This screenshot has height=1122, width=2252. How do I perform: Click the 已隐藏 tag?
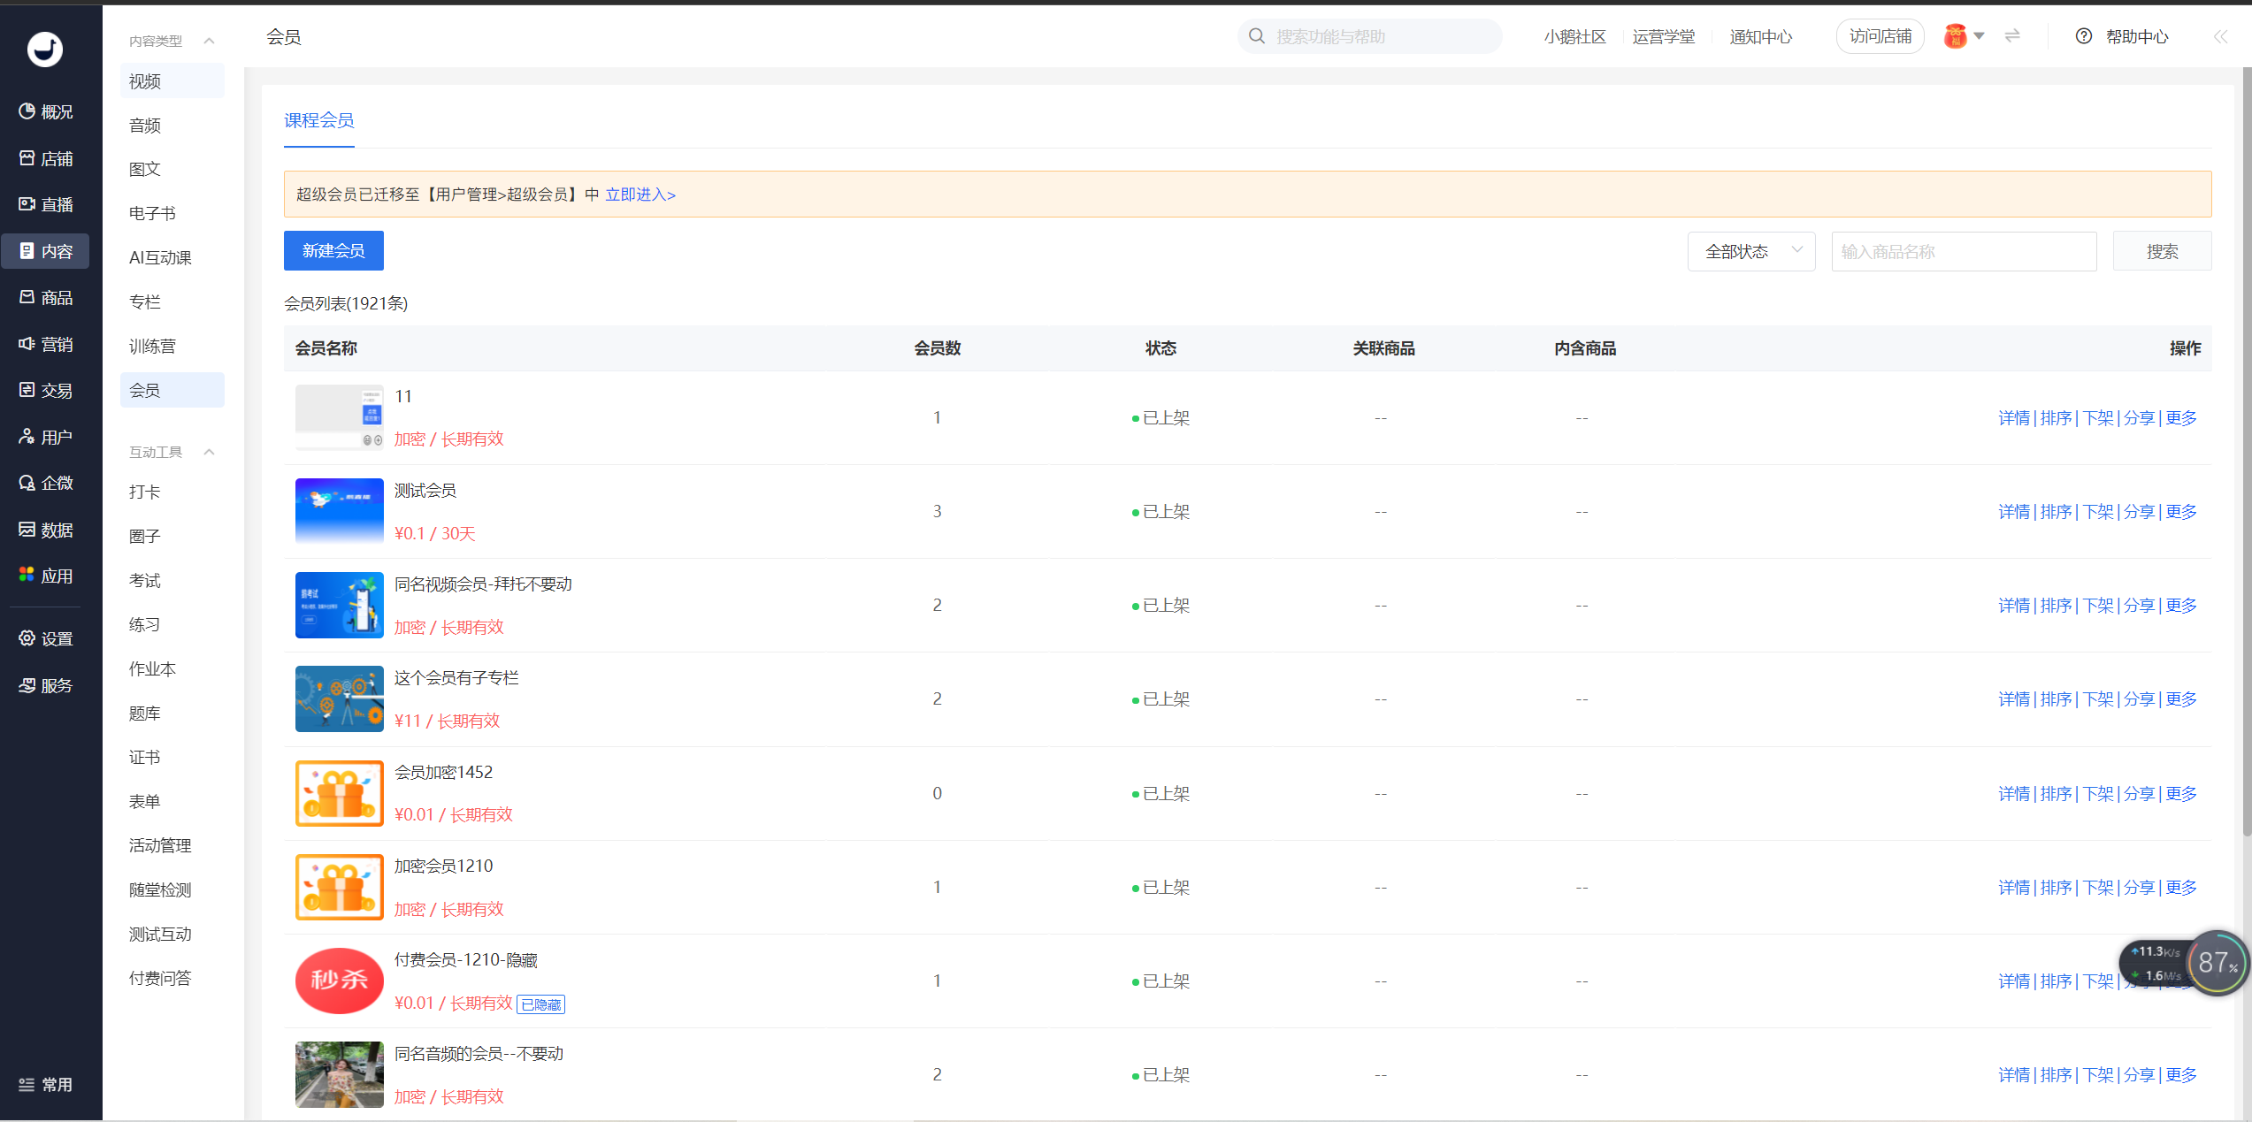(540, 1004)
